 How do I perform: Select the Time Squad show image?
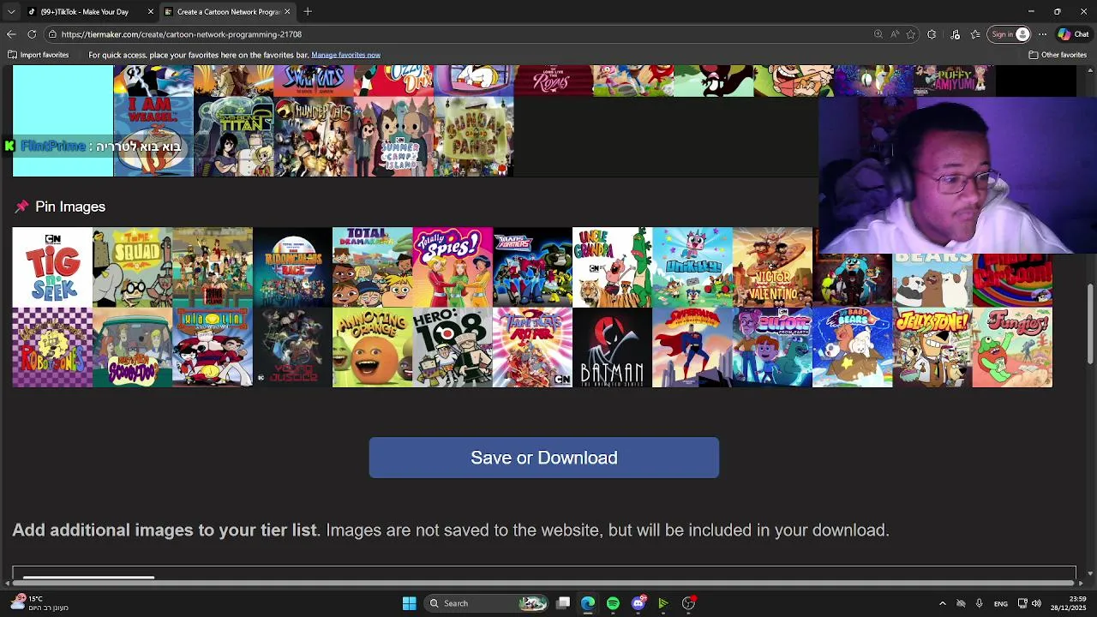pos(132,267)
